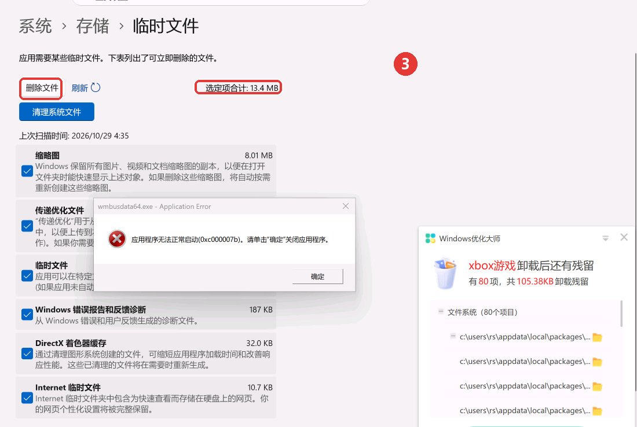
Task: Click the 临时文件 page title
Action: coord(166,26)
